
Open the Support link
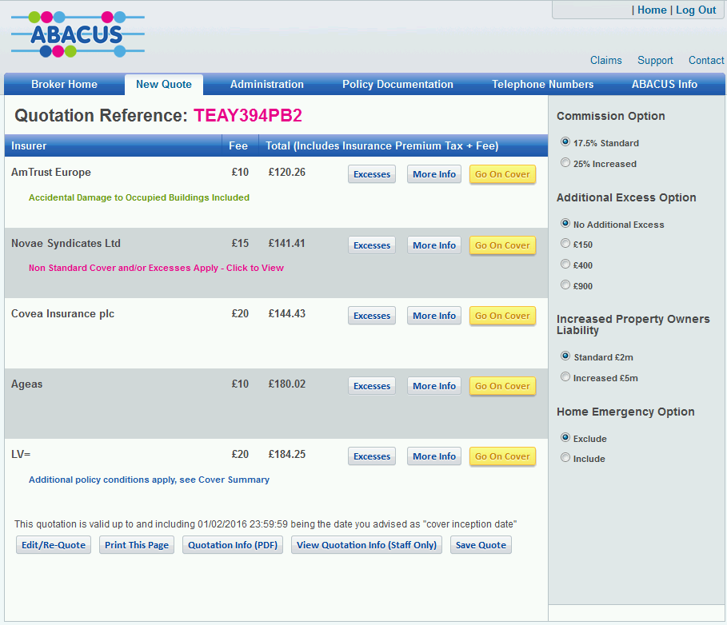(x=655, y=61)
